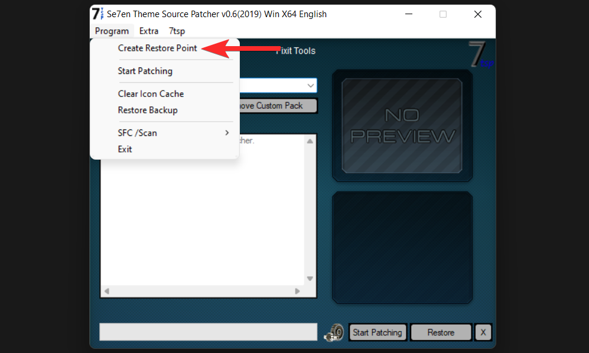Minimize the Se7en Theme Source Patcher window
Viewport: 589px width, 353px height.
[x=409, y=14]
